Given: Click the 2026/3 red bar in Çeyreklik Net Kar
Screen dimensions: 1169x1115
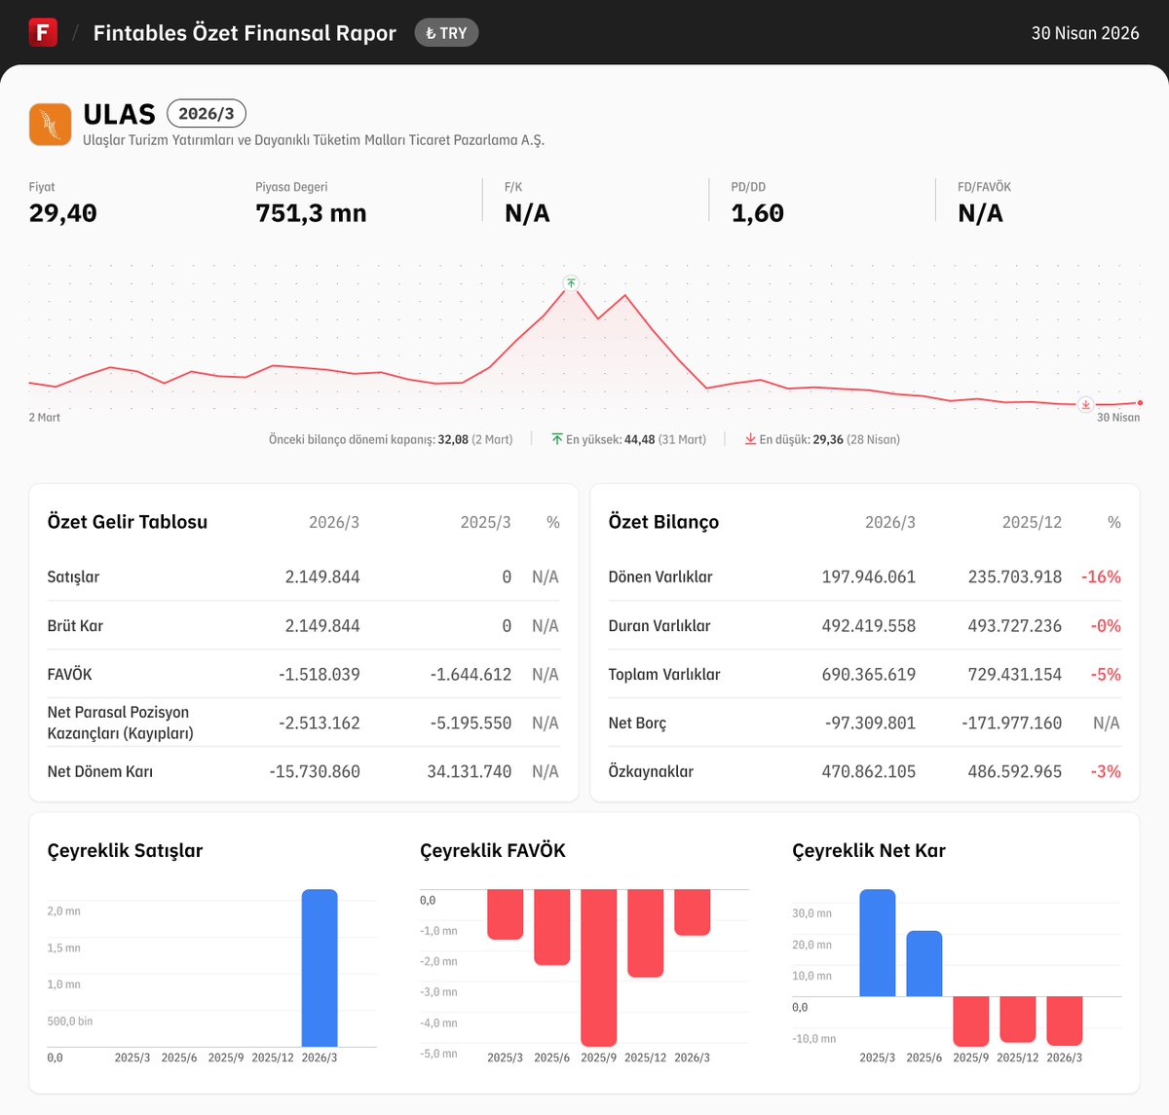Looking at the screenshot, I should click(x=1064, y=1021).
